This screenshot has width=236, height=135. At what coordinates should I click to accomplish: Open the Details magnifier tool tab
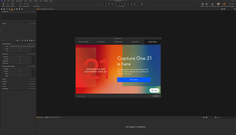coord(14,9)
